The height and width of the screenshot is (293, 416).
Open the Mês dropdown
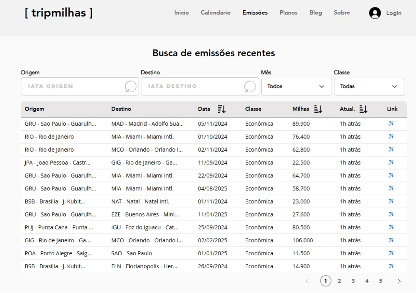click(x=296, y=87)
